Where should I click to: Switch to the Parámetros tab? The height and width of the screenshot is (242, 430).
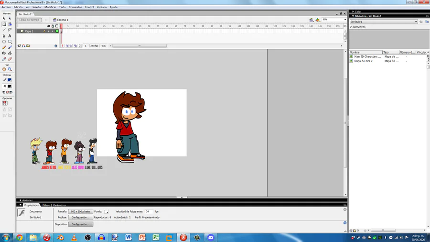60,205
